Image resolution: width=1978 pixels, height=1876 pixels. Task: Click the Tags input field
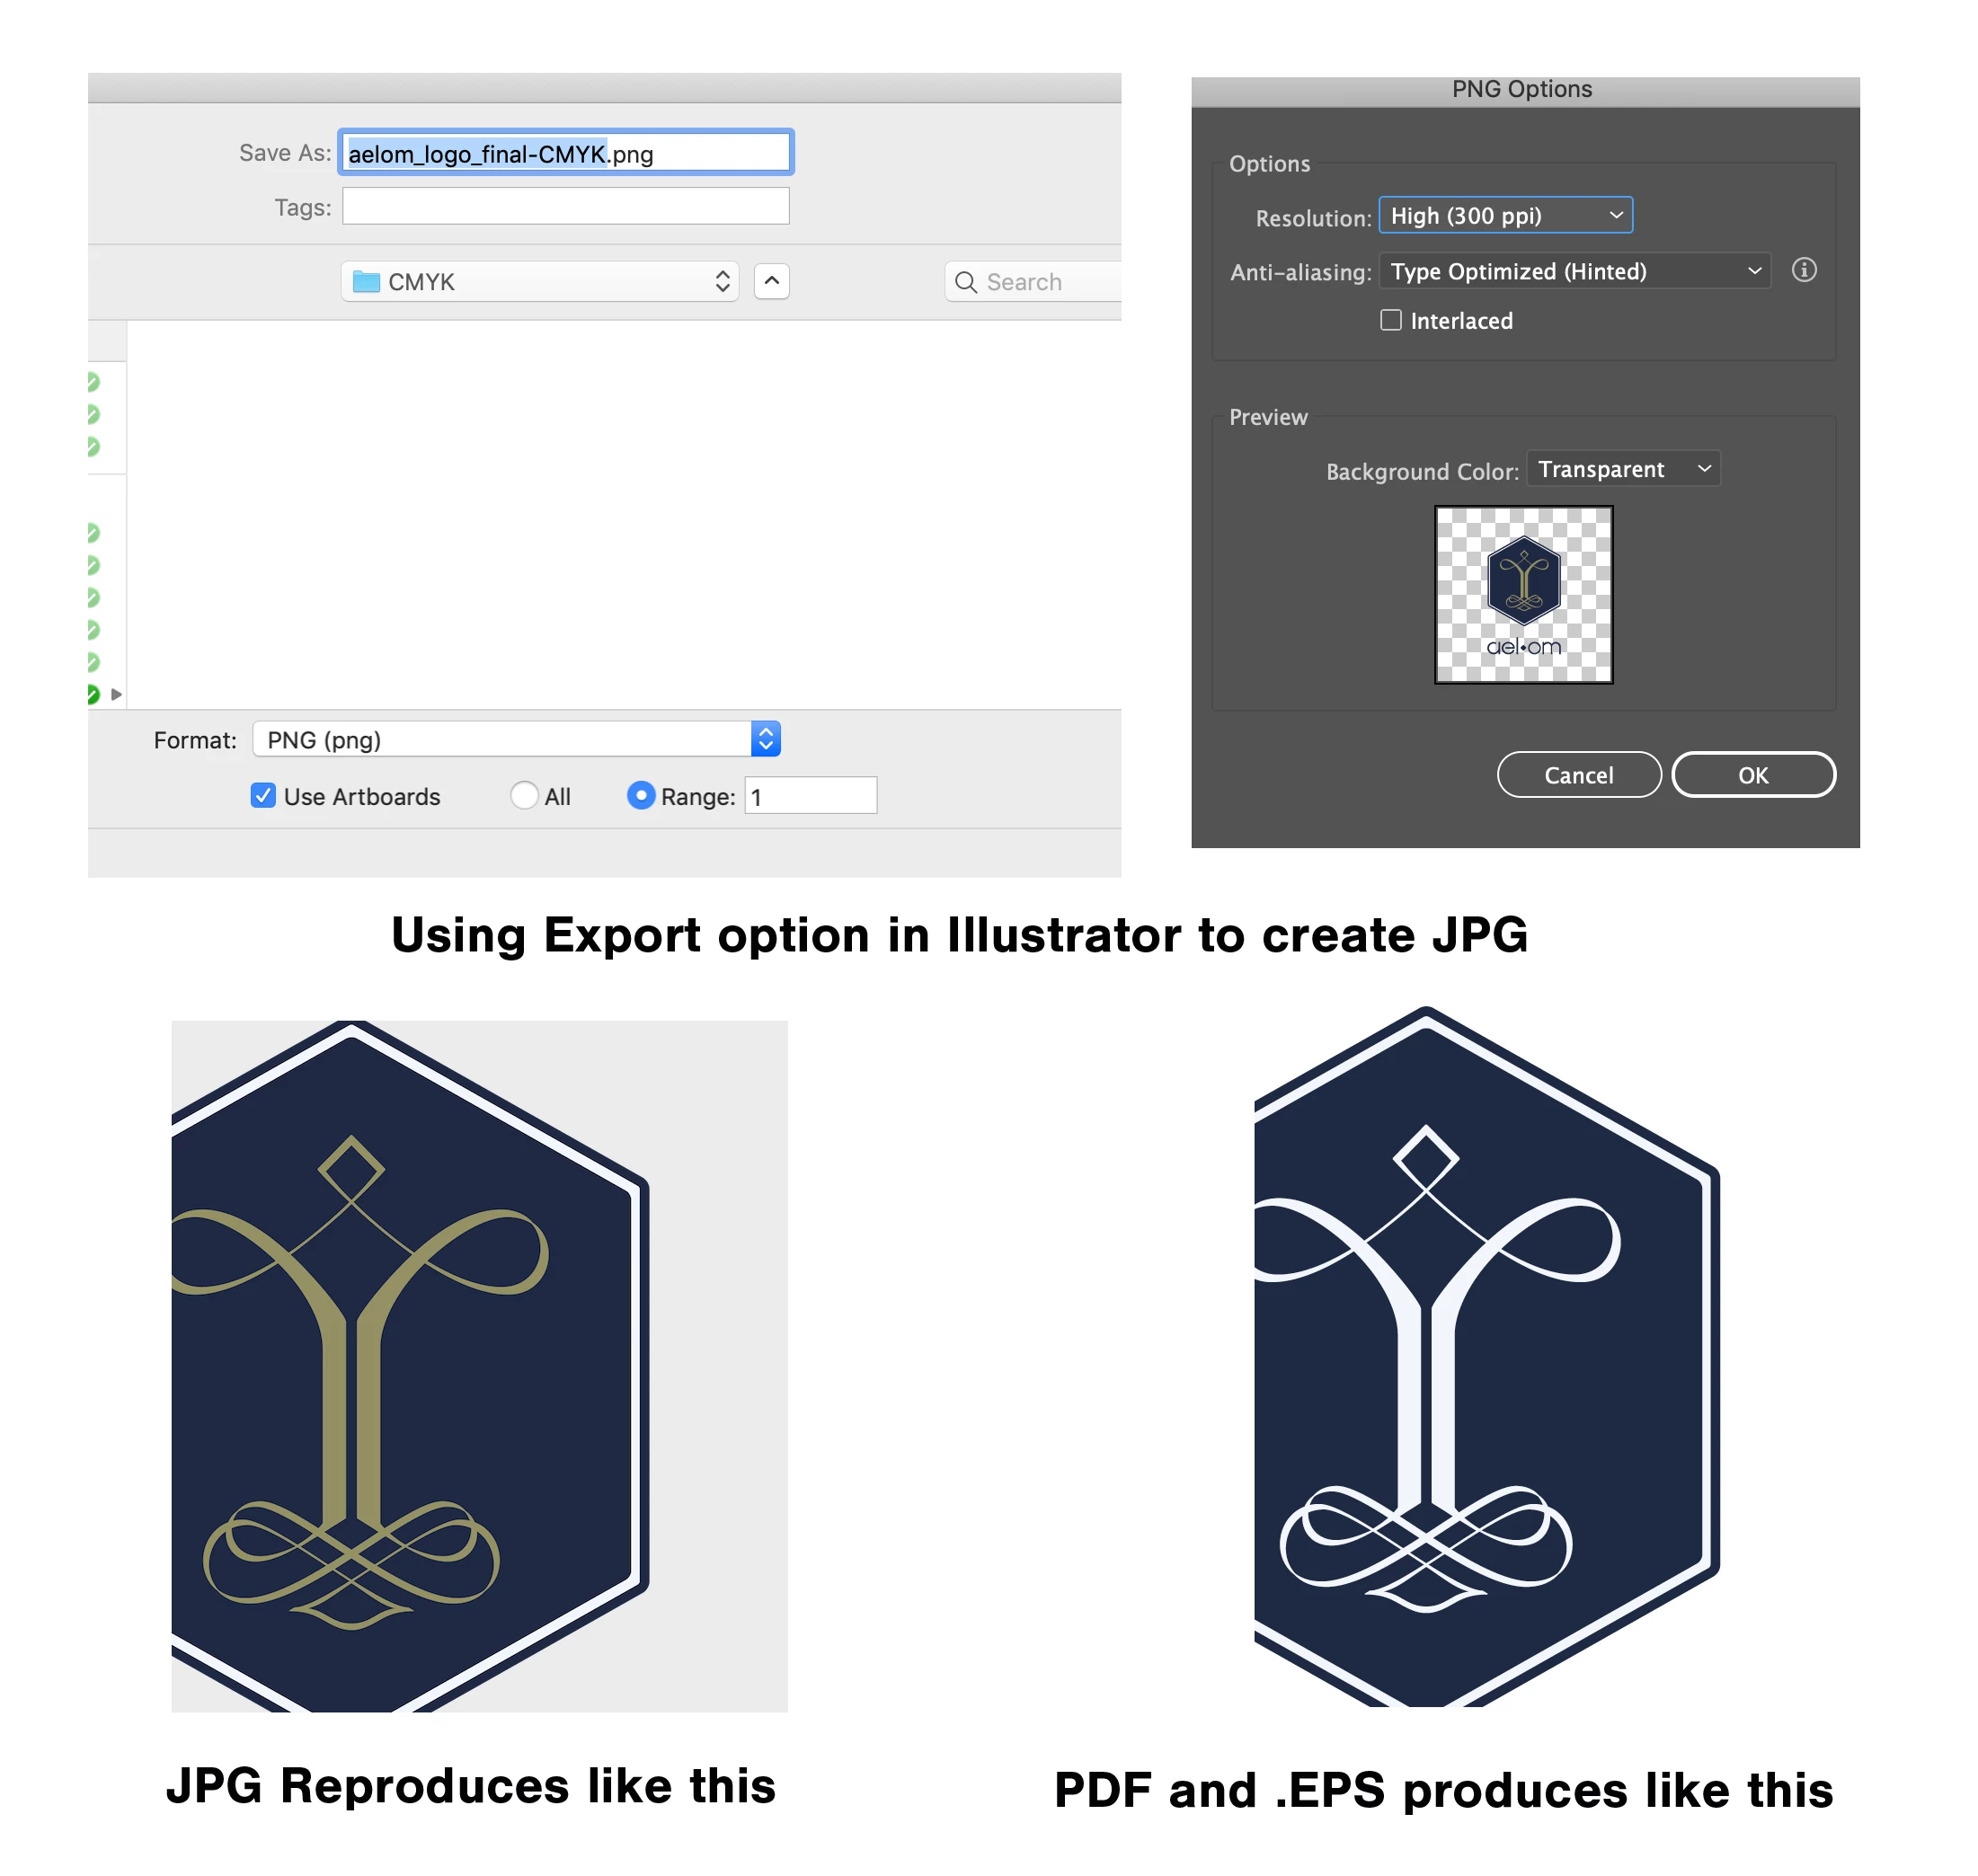566,207
